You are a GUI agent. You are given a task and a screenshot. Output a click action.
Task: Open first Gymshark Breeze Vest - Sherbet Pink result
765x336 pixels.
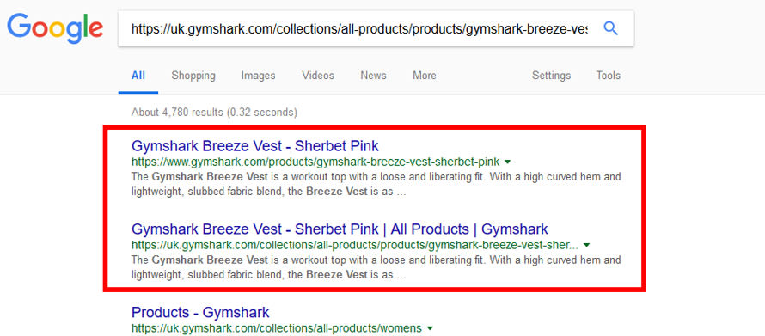[255, 146]
